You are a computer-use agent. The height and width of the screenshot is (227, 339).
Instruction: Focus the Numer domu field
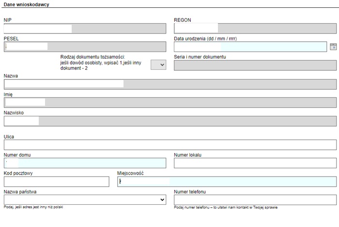85,163
